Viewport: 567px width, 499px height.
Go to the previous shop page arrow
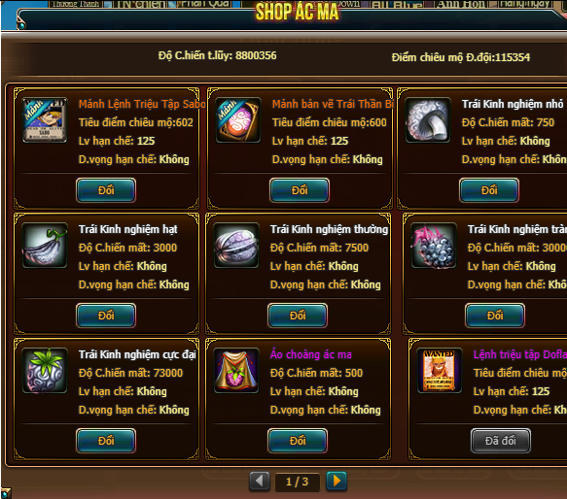(260, 482)
